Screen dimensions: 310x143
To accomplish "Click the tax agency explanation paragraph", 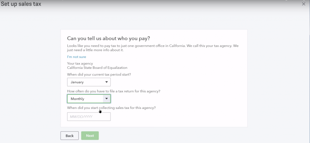I will (153, 48).
